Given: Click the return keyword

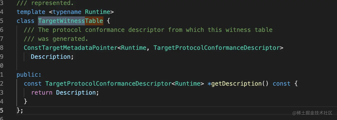Looking at the screenshot, I should point(42,92).
